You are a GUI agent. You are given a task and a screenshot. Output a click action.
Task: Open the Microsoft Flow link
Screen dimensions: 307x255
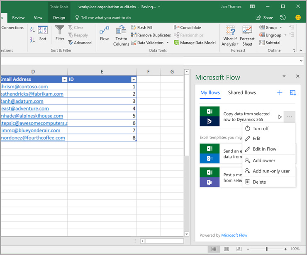click(x=234, y=235)
